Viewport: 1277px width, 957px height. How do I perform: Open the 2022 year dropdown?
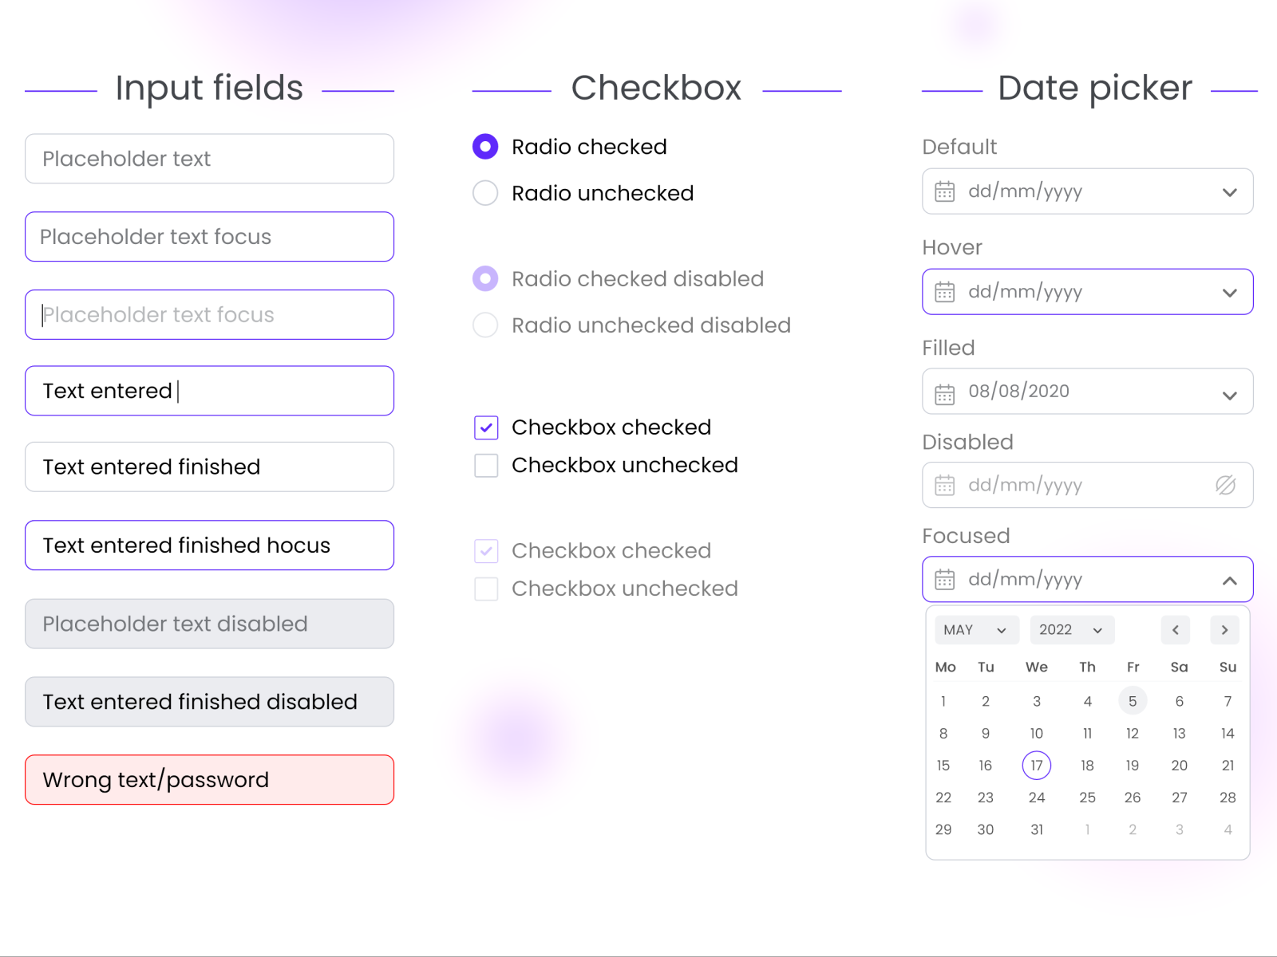tap(1071, 630)
